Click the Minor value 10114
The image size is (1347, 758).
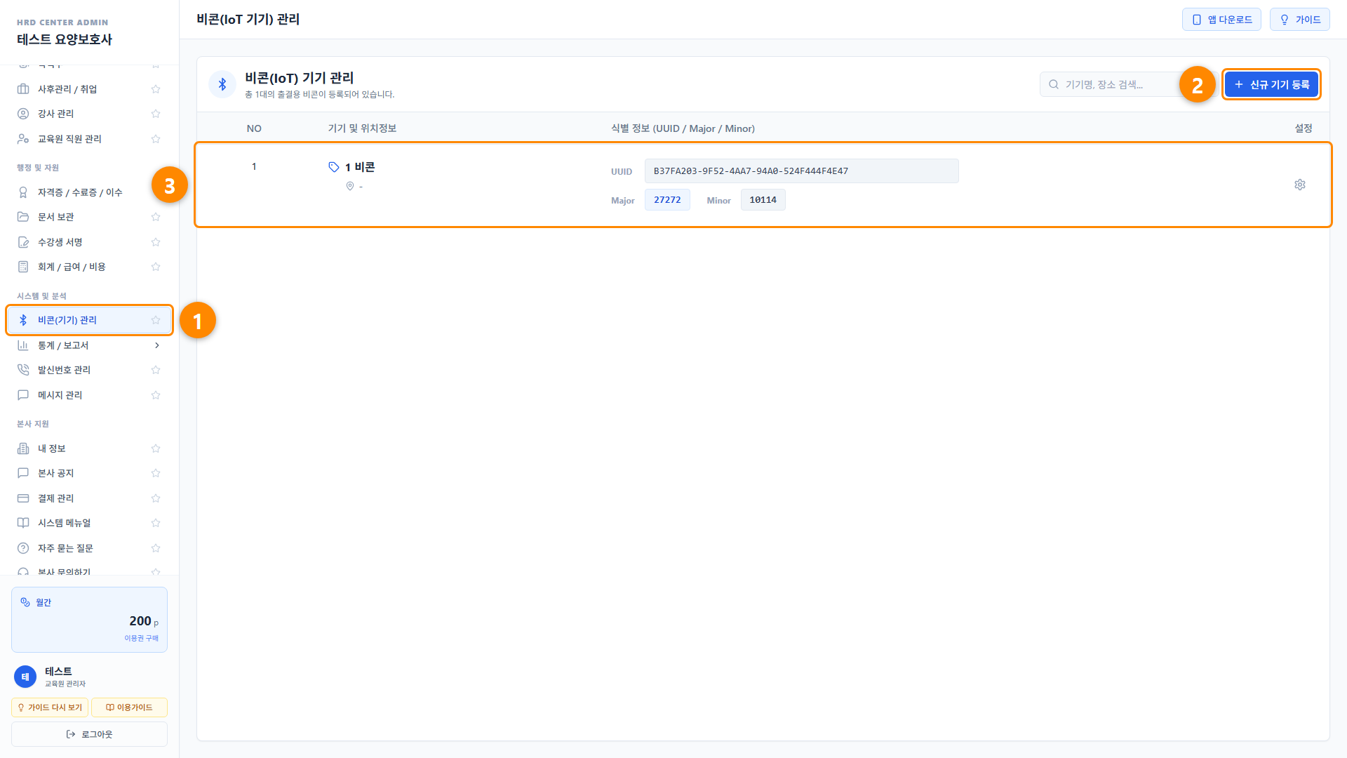[763, 200]
